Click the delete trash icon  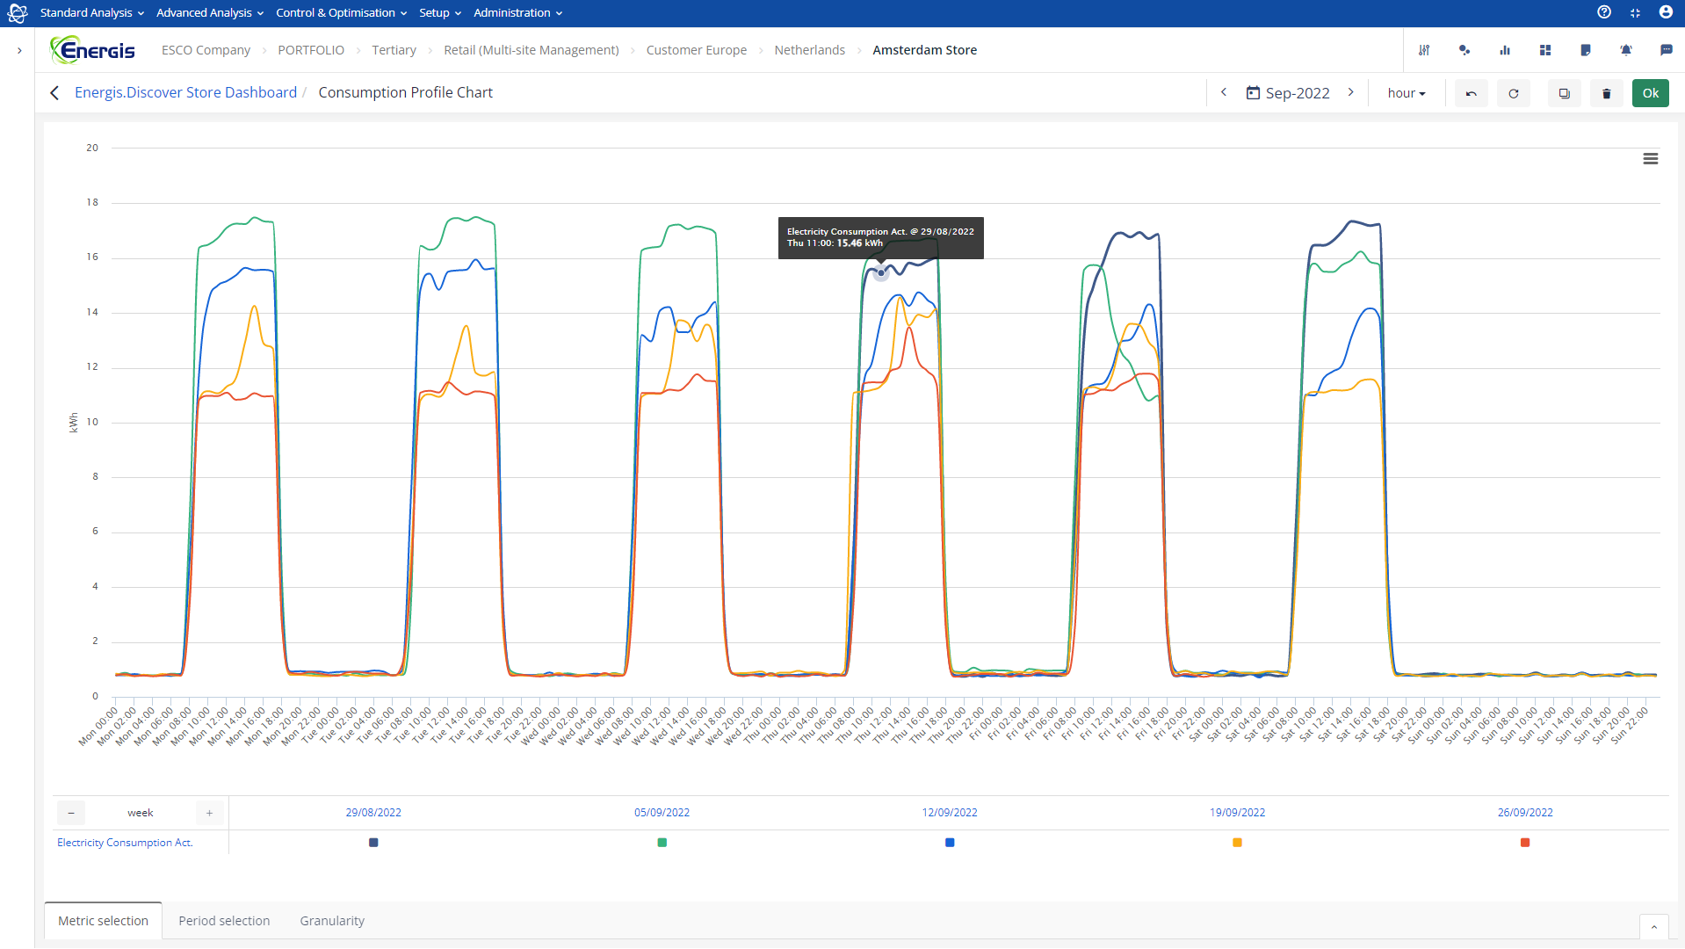(1606, 92)
